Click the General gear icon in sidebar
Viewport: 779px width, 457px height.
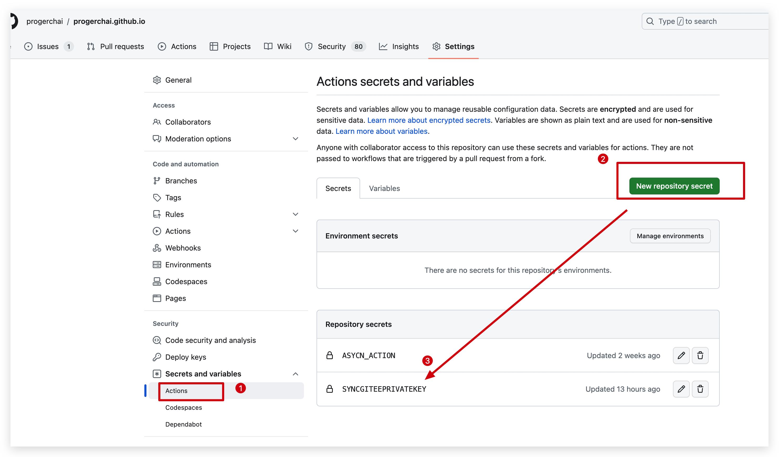(157, 80)
